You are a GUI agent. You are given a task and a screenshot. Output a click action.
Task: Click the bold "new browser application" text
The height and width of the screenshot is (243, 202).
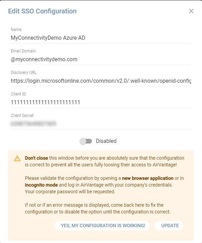click(x=148, y=178)
